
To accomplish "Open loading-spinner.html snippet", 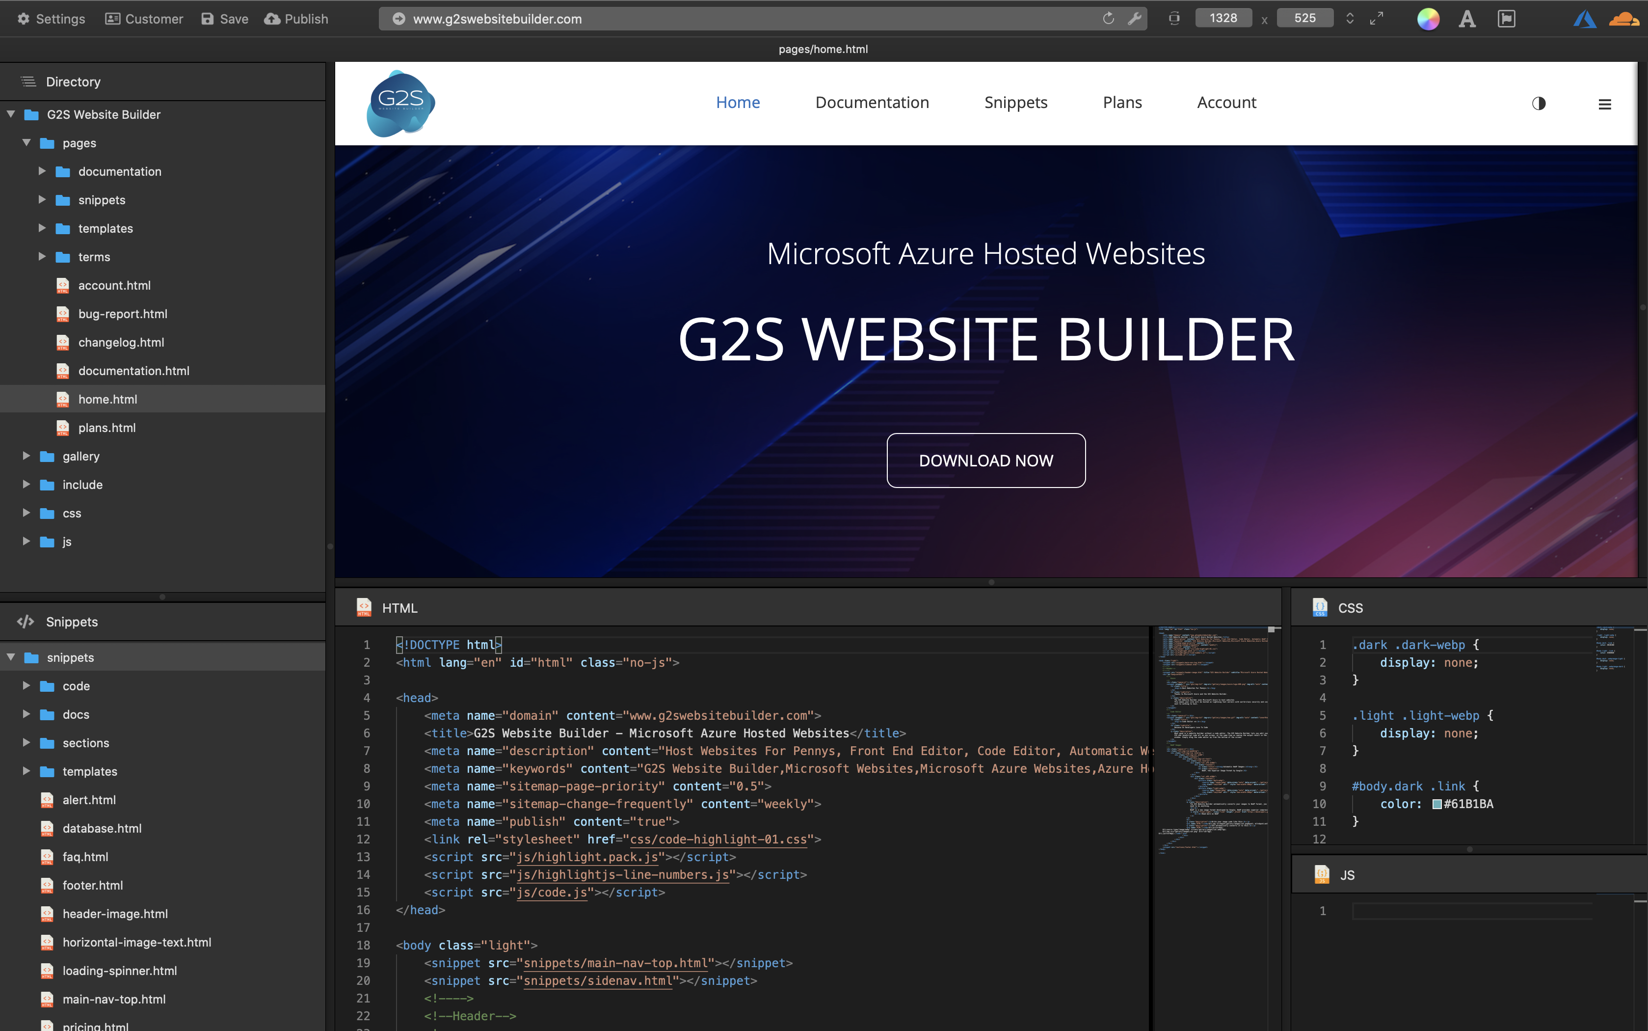I will pos(119,971).
